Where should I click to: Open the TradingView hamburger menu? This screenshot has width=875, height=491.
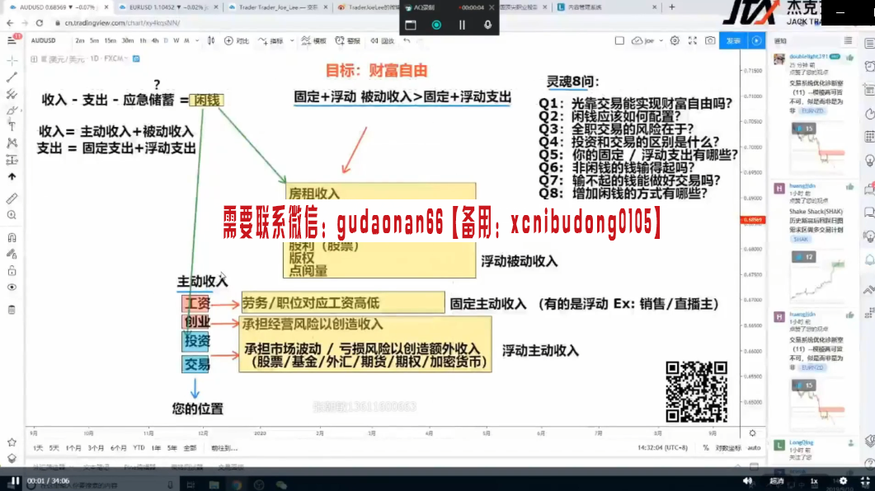tap(12, 40)
